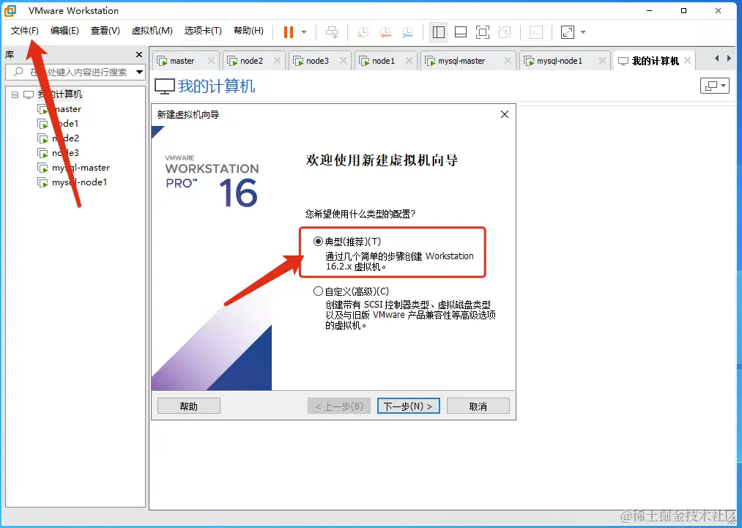Image resolution: width=742 pixels, height=528 pixels.
Task: Close the master tab
Action: [211, 61]
